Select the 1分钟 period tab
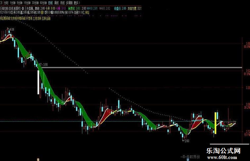 pyautogui.click(x=13, y=3)
